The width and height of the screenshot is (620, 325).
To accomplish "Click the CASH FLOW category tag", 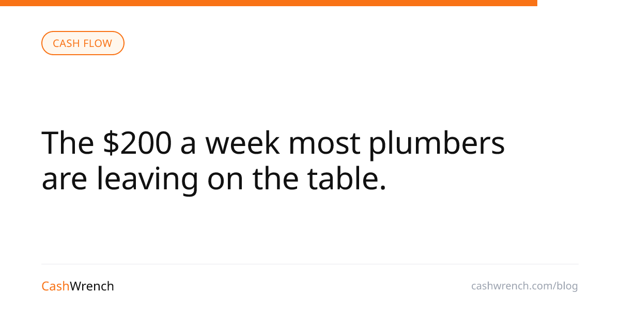I will tap(83, 43).
